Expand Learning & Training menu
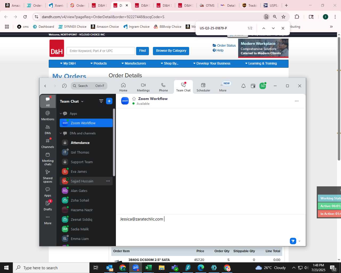This screenshot has height=273, width=341. tap(261, 63)
